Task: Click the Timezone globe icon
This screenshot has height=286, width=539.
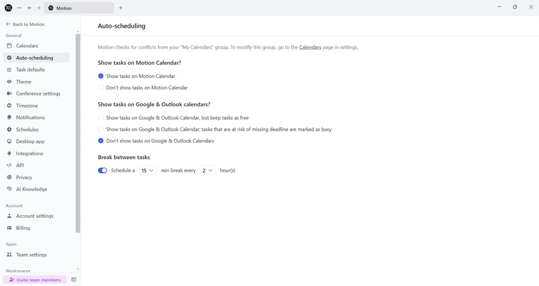Action: [10, 106]
